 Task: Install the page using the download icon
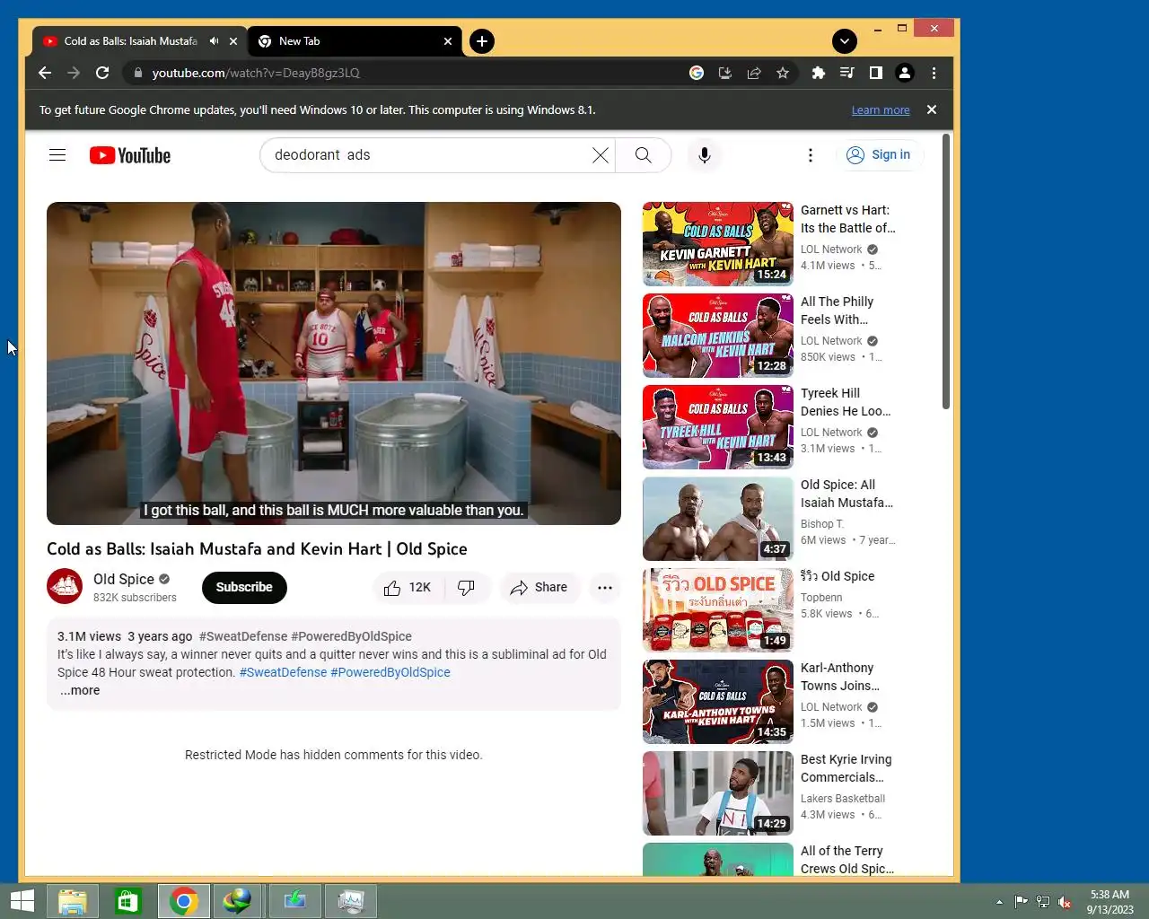pos(725,73)
